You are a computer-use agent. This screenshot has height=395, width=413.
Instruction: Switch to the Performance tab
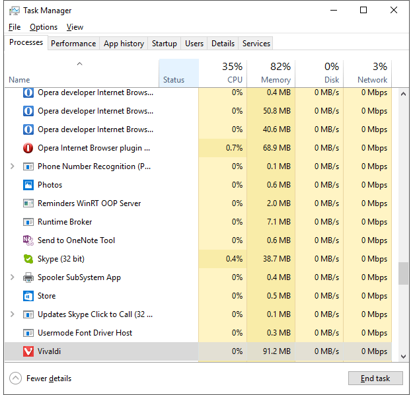tap(73, 44)
